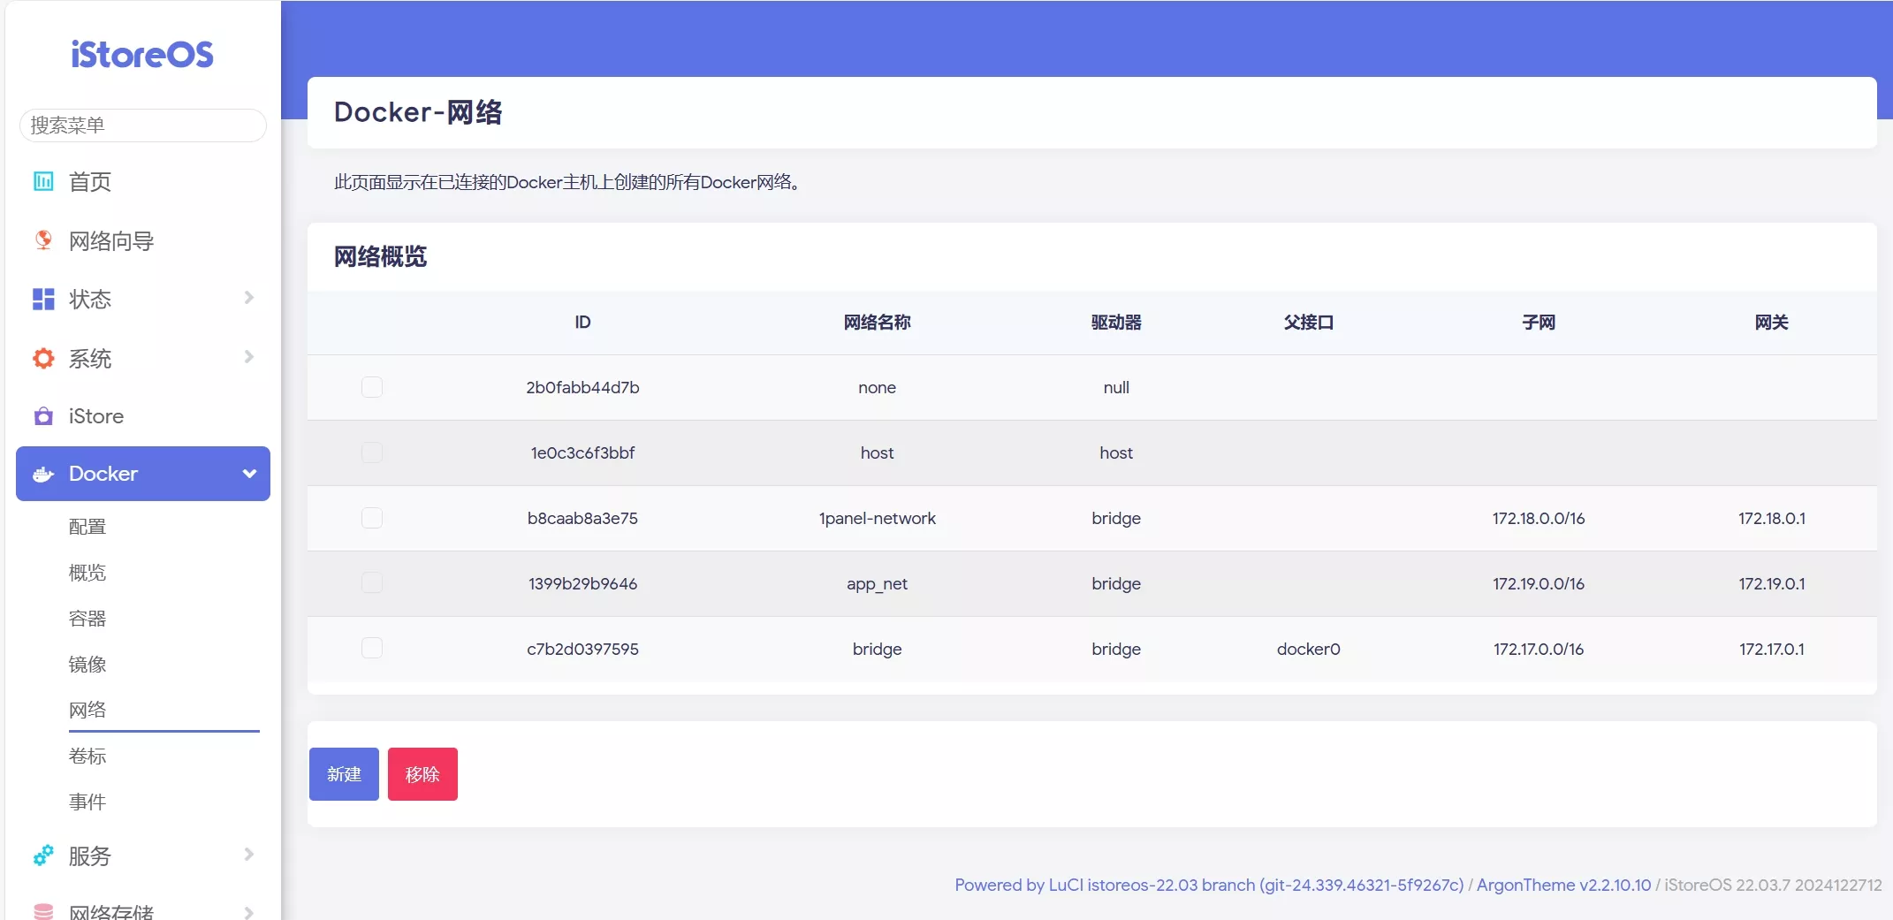The width and height of the screenshot is (1893, 920).
Task: Focus the 搜索菜单 search field
Action: 142,125
